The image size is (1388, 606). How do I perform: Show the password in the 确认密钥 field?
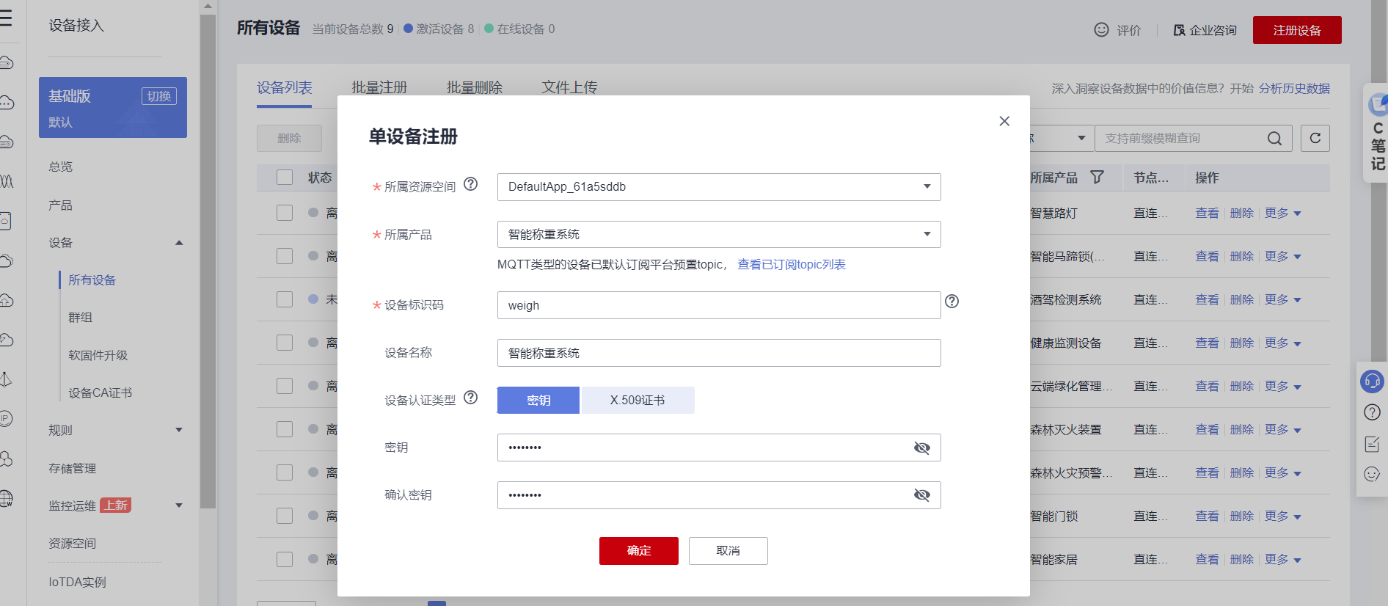[922, 495]
